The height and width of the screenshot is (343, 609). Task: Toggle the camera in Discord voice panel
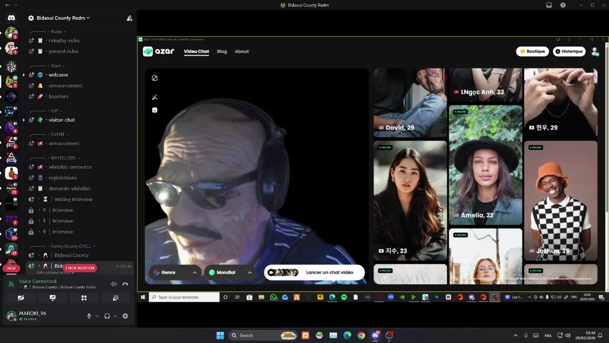click(x=21, y=298)
